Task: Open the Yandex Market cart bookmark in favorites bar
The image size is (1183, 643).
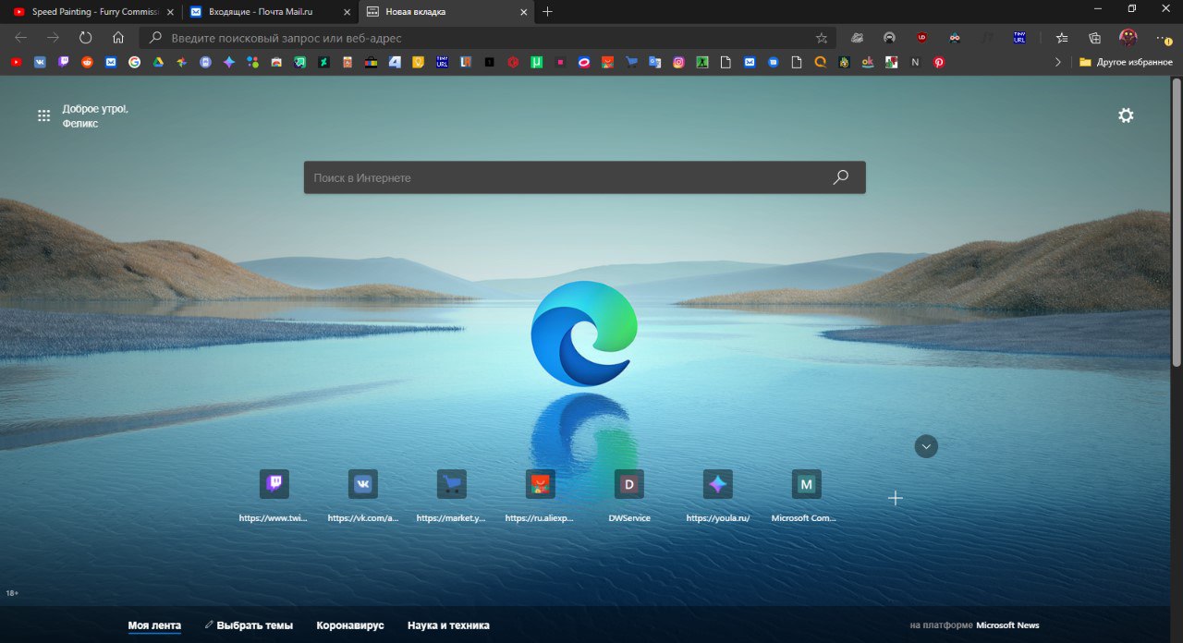Action: tap(631, 63)
